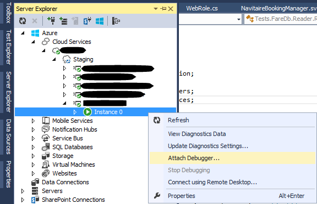This screenshot has height=204, width=317.
Task: Select the Service Bus icon
Action: point(46,138)
